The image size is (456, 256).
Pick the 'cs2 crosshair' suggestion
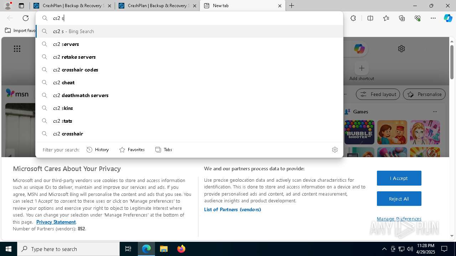click(x=189, y=134)
